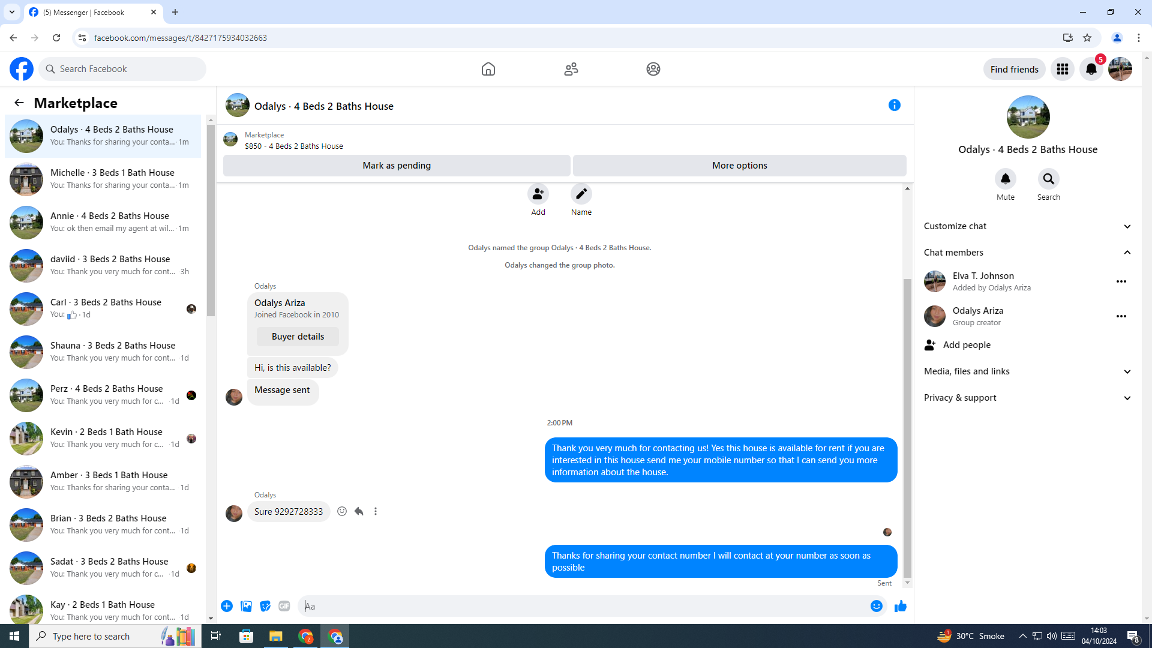Open the Facebook menu grid icon

coord(1063,69)
